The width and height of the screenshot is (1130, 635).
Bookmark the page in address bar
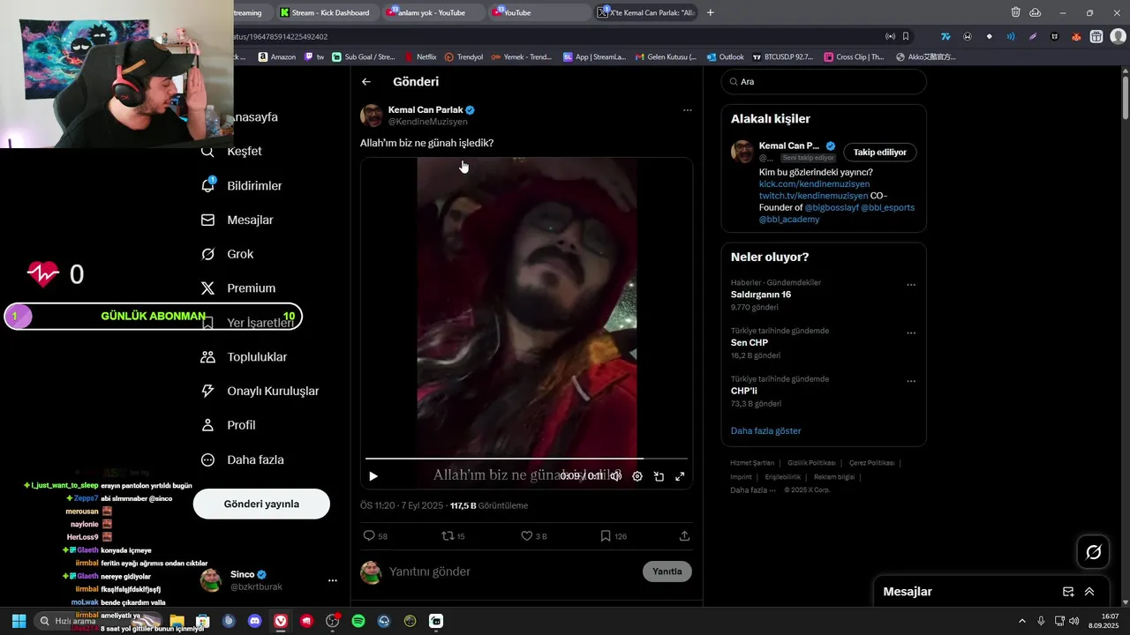coord(906,37)
